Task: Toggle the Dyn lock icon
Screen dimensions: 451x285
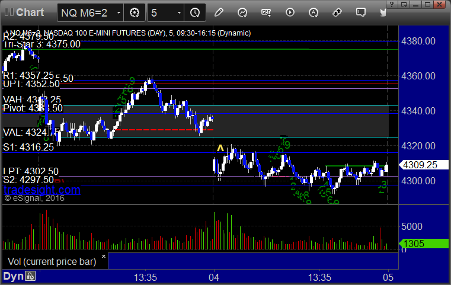Action: 30,276
